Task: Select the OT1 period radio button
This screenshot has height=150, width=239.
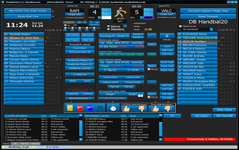Action: tap(73, 28)
